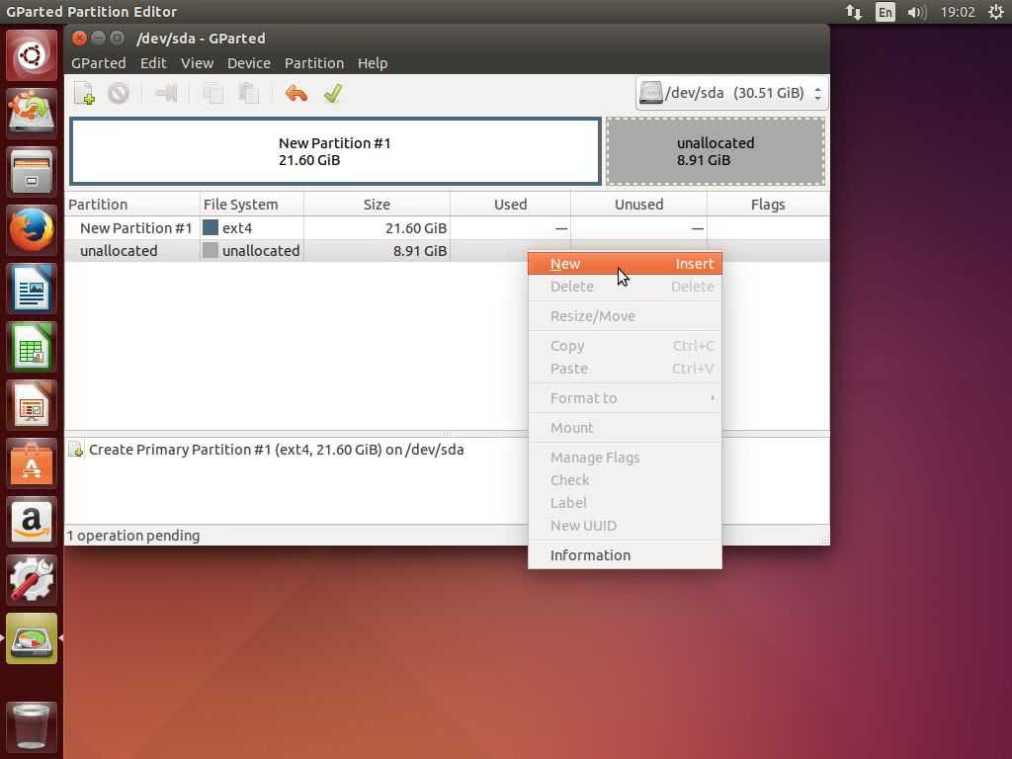Viewport: 1012px width, 759px height.
Task: Select the New Partition #1 row
Action: 136,228
